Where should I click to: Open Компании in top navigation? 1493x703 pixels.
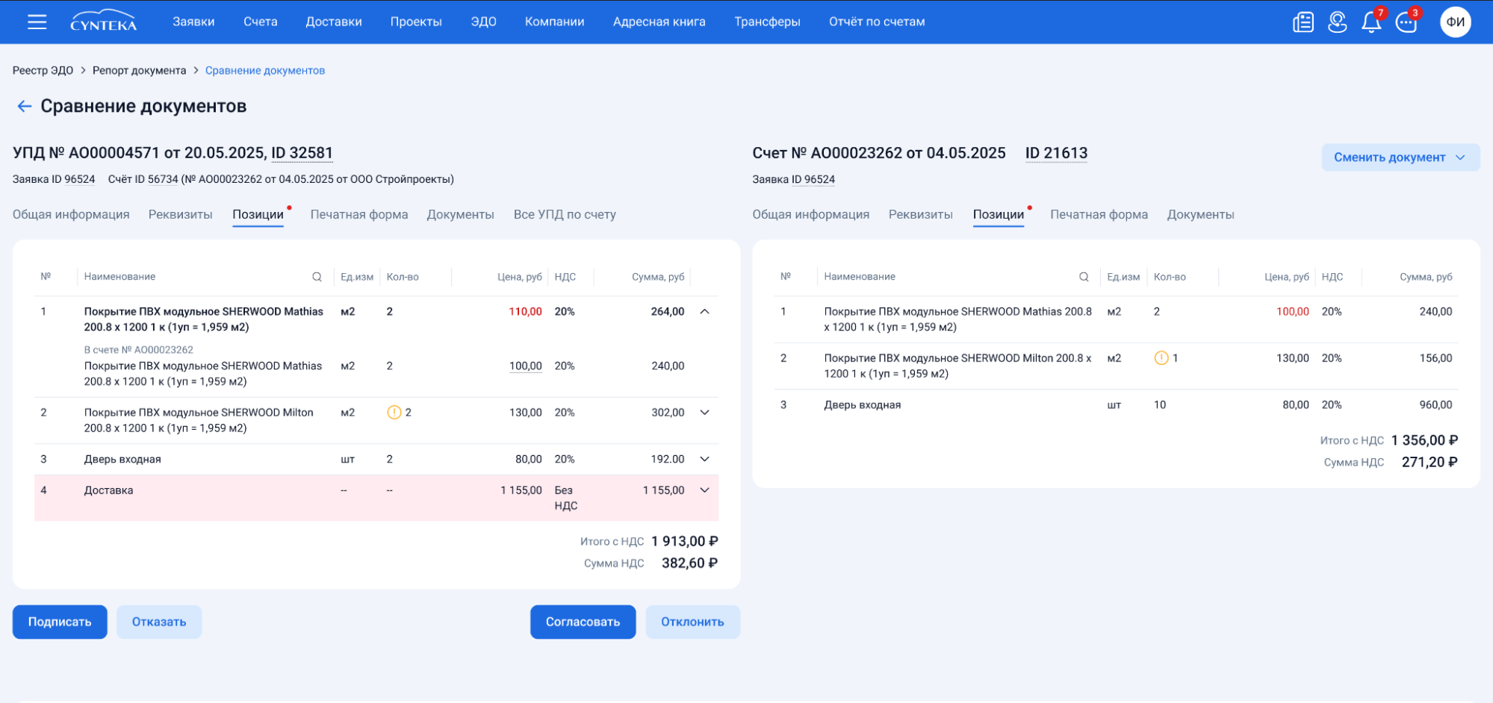click(554, 22)
